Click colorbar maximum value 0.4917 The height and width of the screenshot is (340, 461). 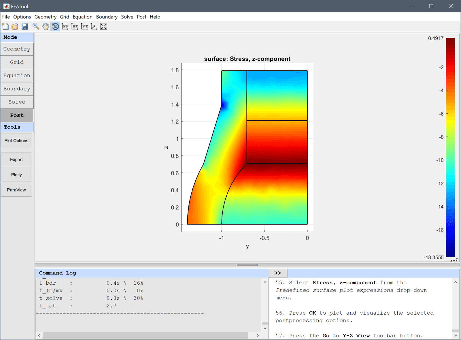[x=436, y=38]
